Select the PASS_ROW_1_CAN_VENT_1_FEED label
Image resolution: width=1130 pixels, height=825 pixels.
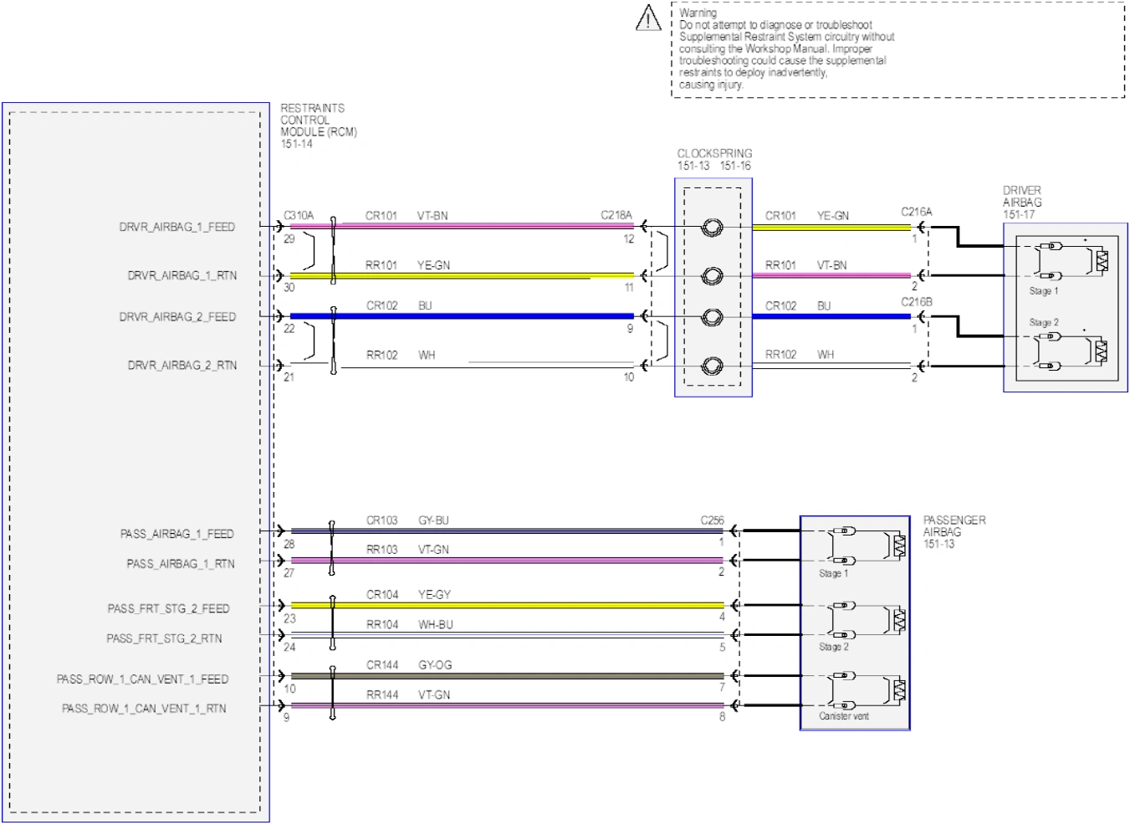point(142,679)
